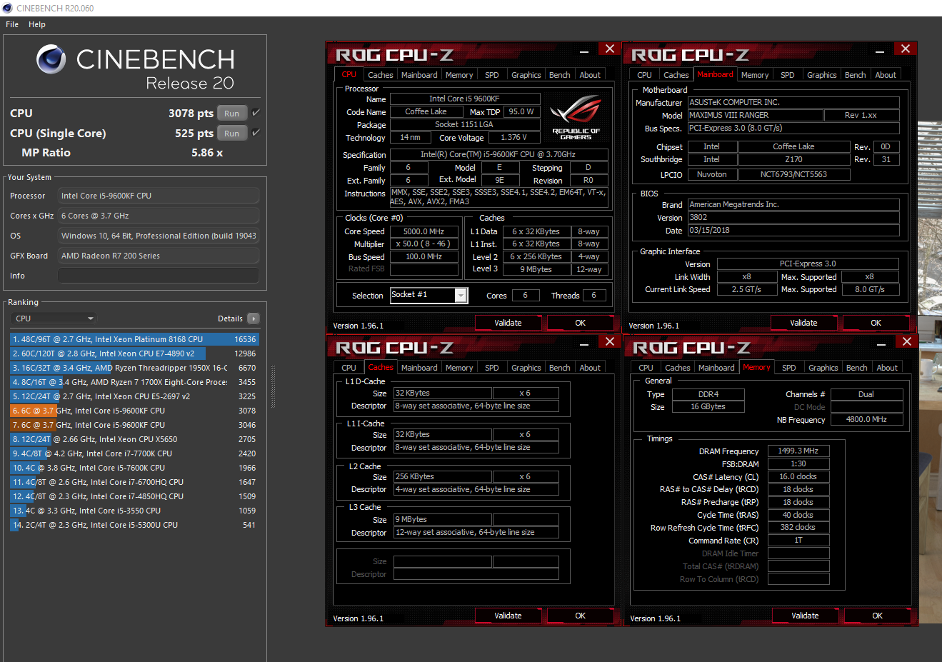Screen dimensions: 942x662
Task: Click the ROG Republic of Gamers logo
Action: pyautogui.click(x=576, y=118)
